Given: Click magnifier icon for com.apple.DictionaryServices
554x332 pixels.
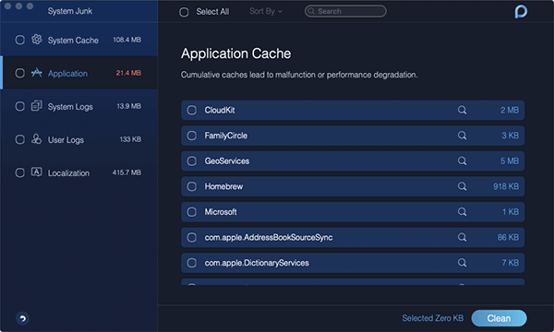Looking at the screenshot, I should (x=462, y=263).
